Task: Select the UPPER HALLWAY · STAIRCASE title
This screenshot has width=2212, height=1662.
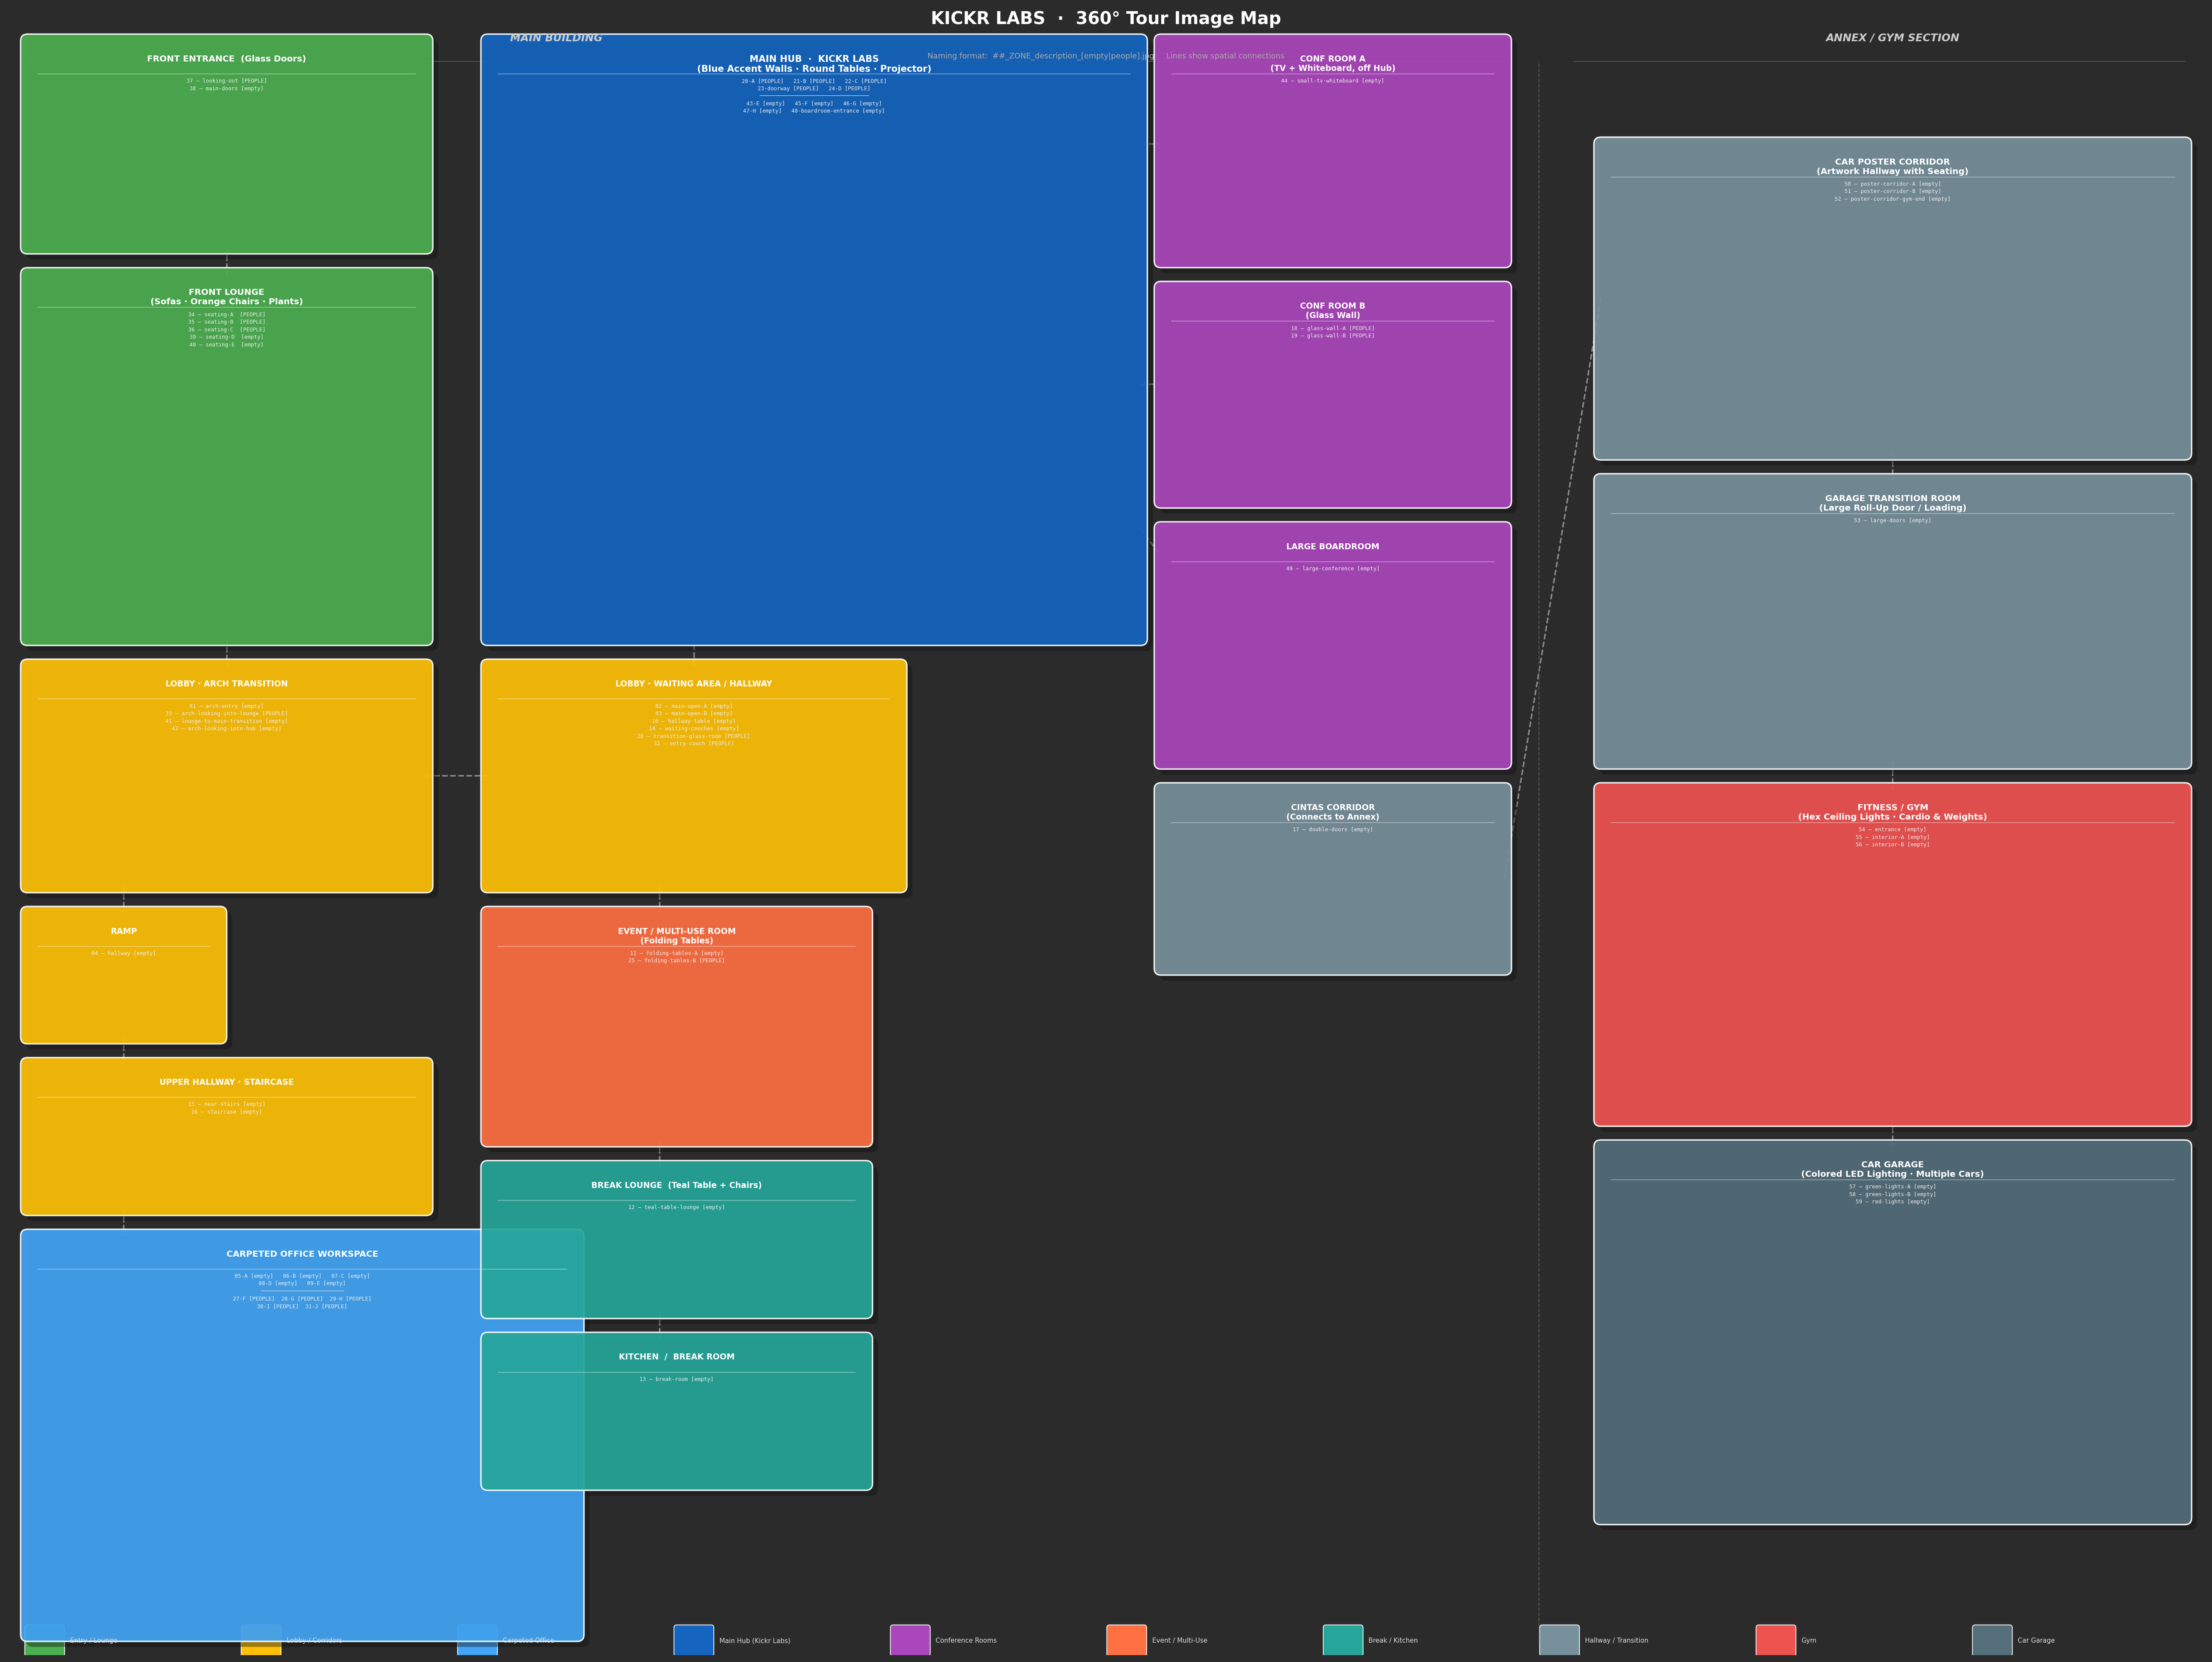Action: click(227, 1082)
